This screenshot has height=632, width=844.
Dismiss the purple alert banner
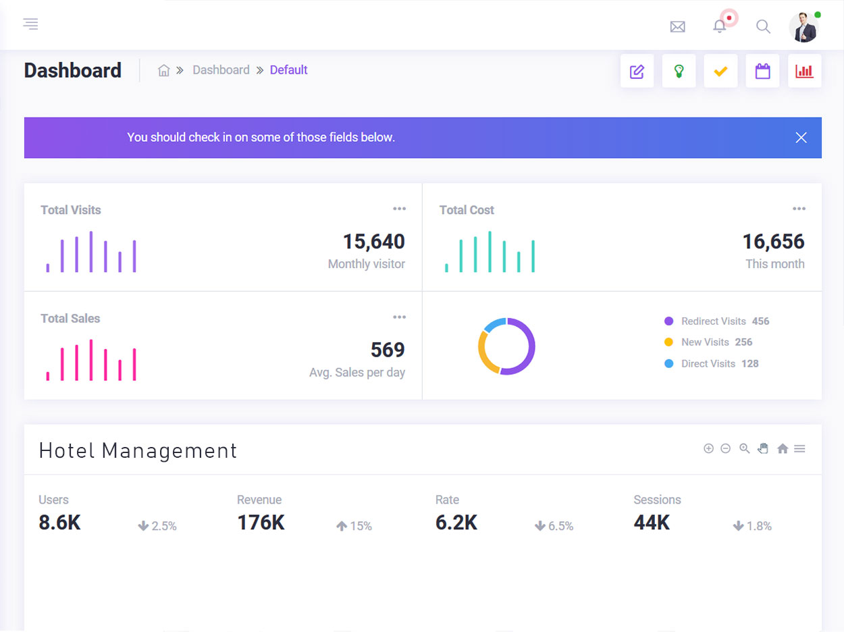pyautogui.click(x=801, y=138)
